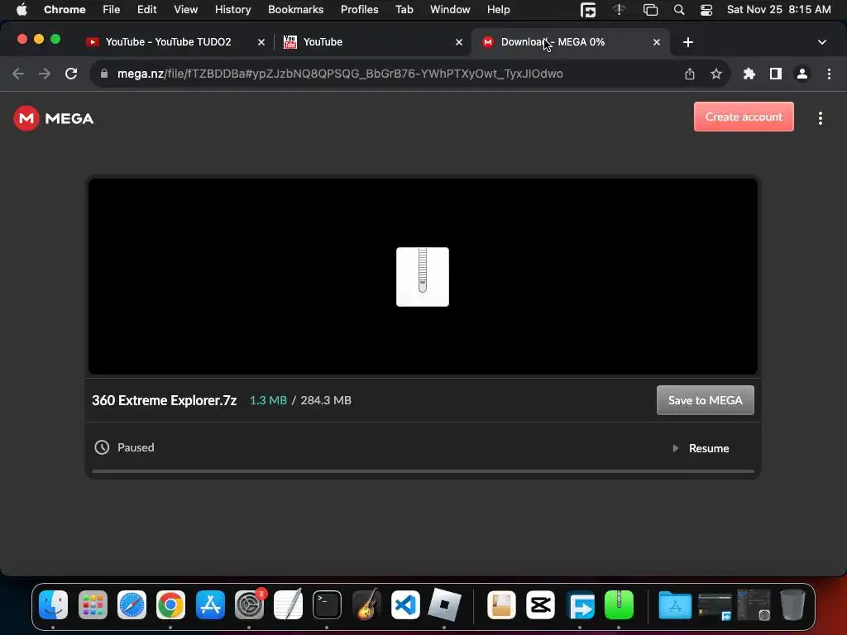
Task: Open Spotlight search in menu bar
Action: (x=679, y=10)
